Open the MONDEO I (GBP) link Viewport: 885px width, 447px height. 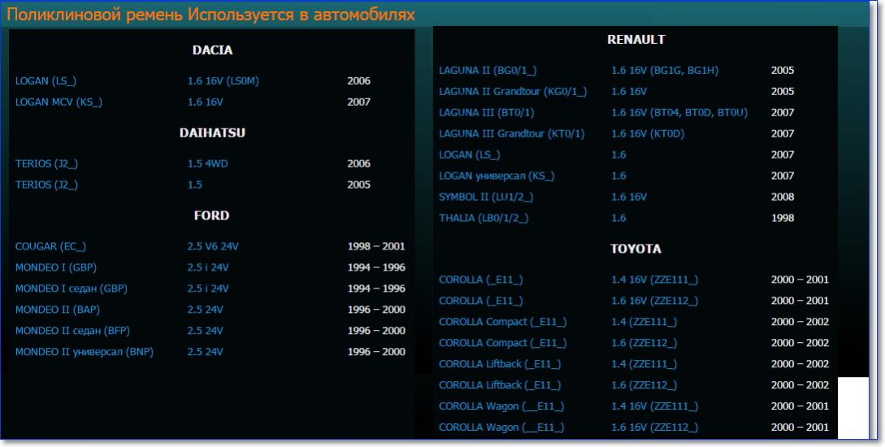pos(56,267)
